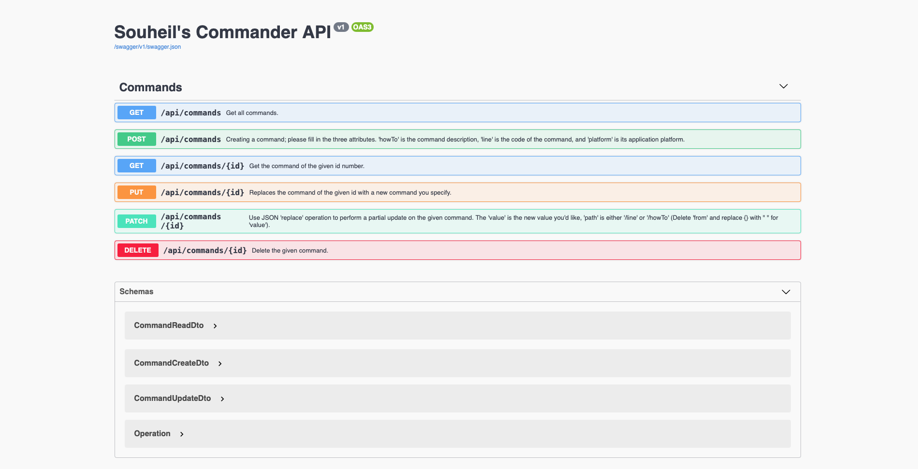Image resolution: width=918 pixels, height=469 pixels.
Task: Open the DELETE /api/commands/{id} operation row
Action: tap(435, 250)
